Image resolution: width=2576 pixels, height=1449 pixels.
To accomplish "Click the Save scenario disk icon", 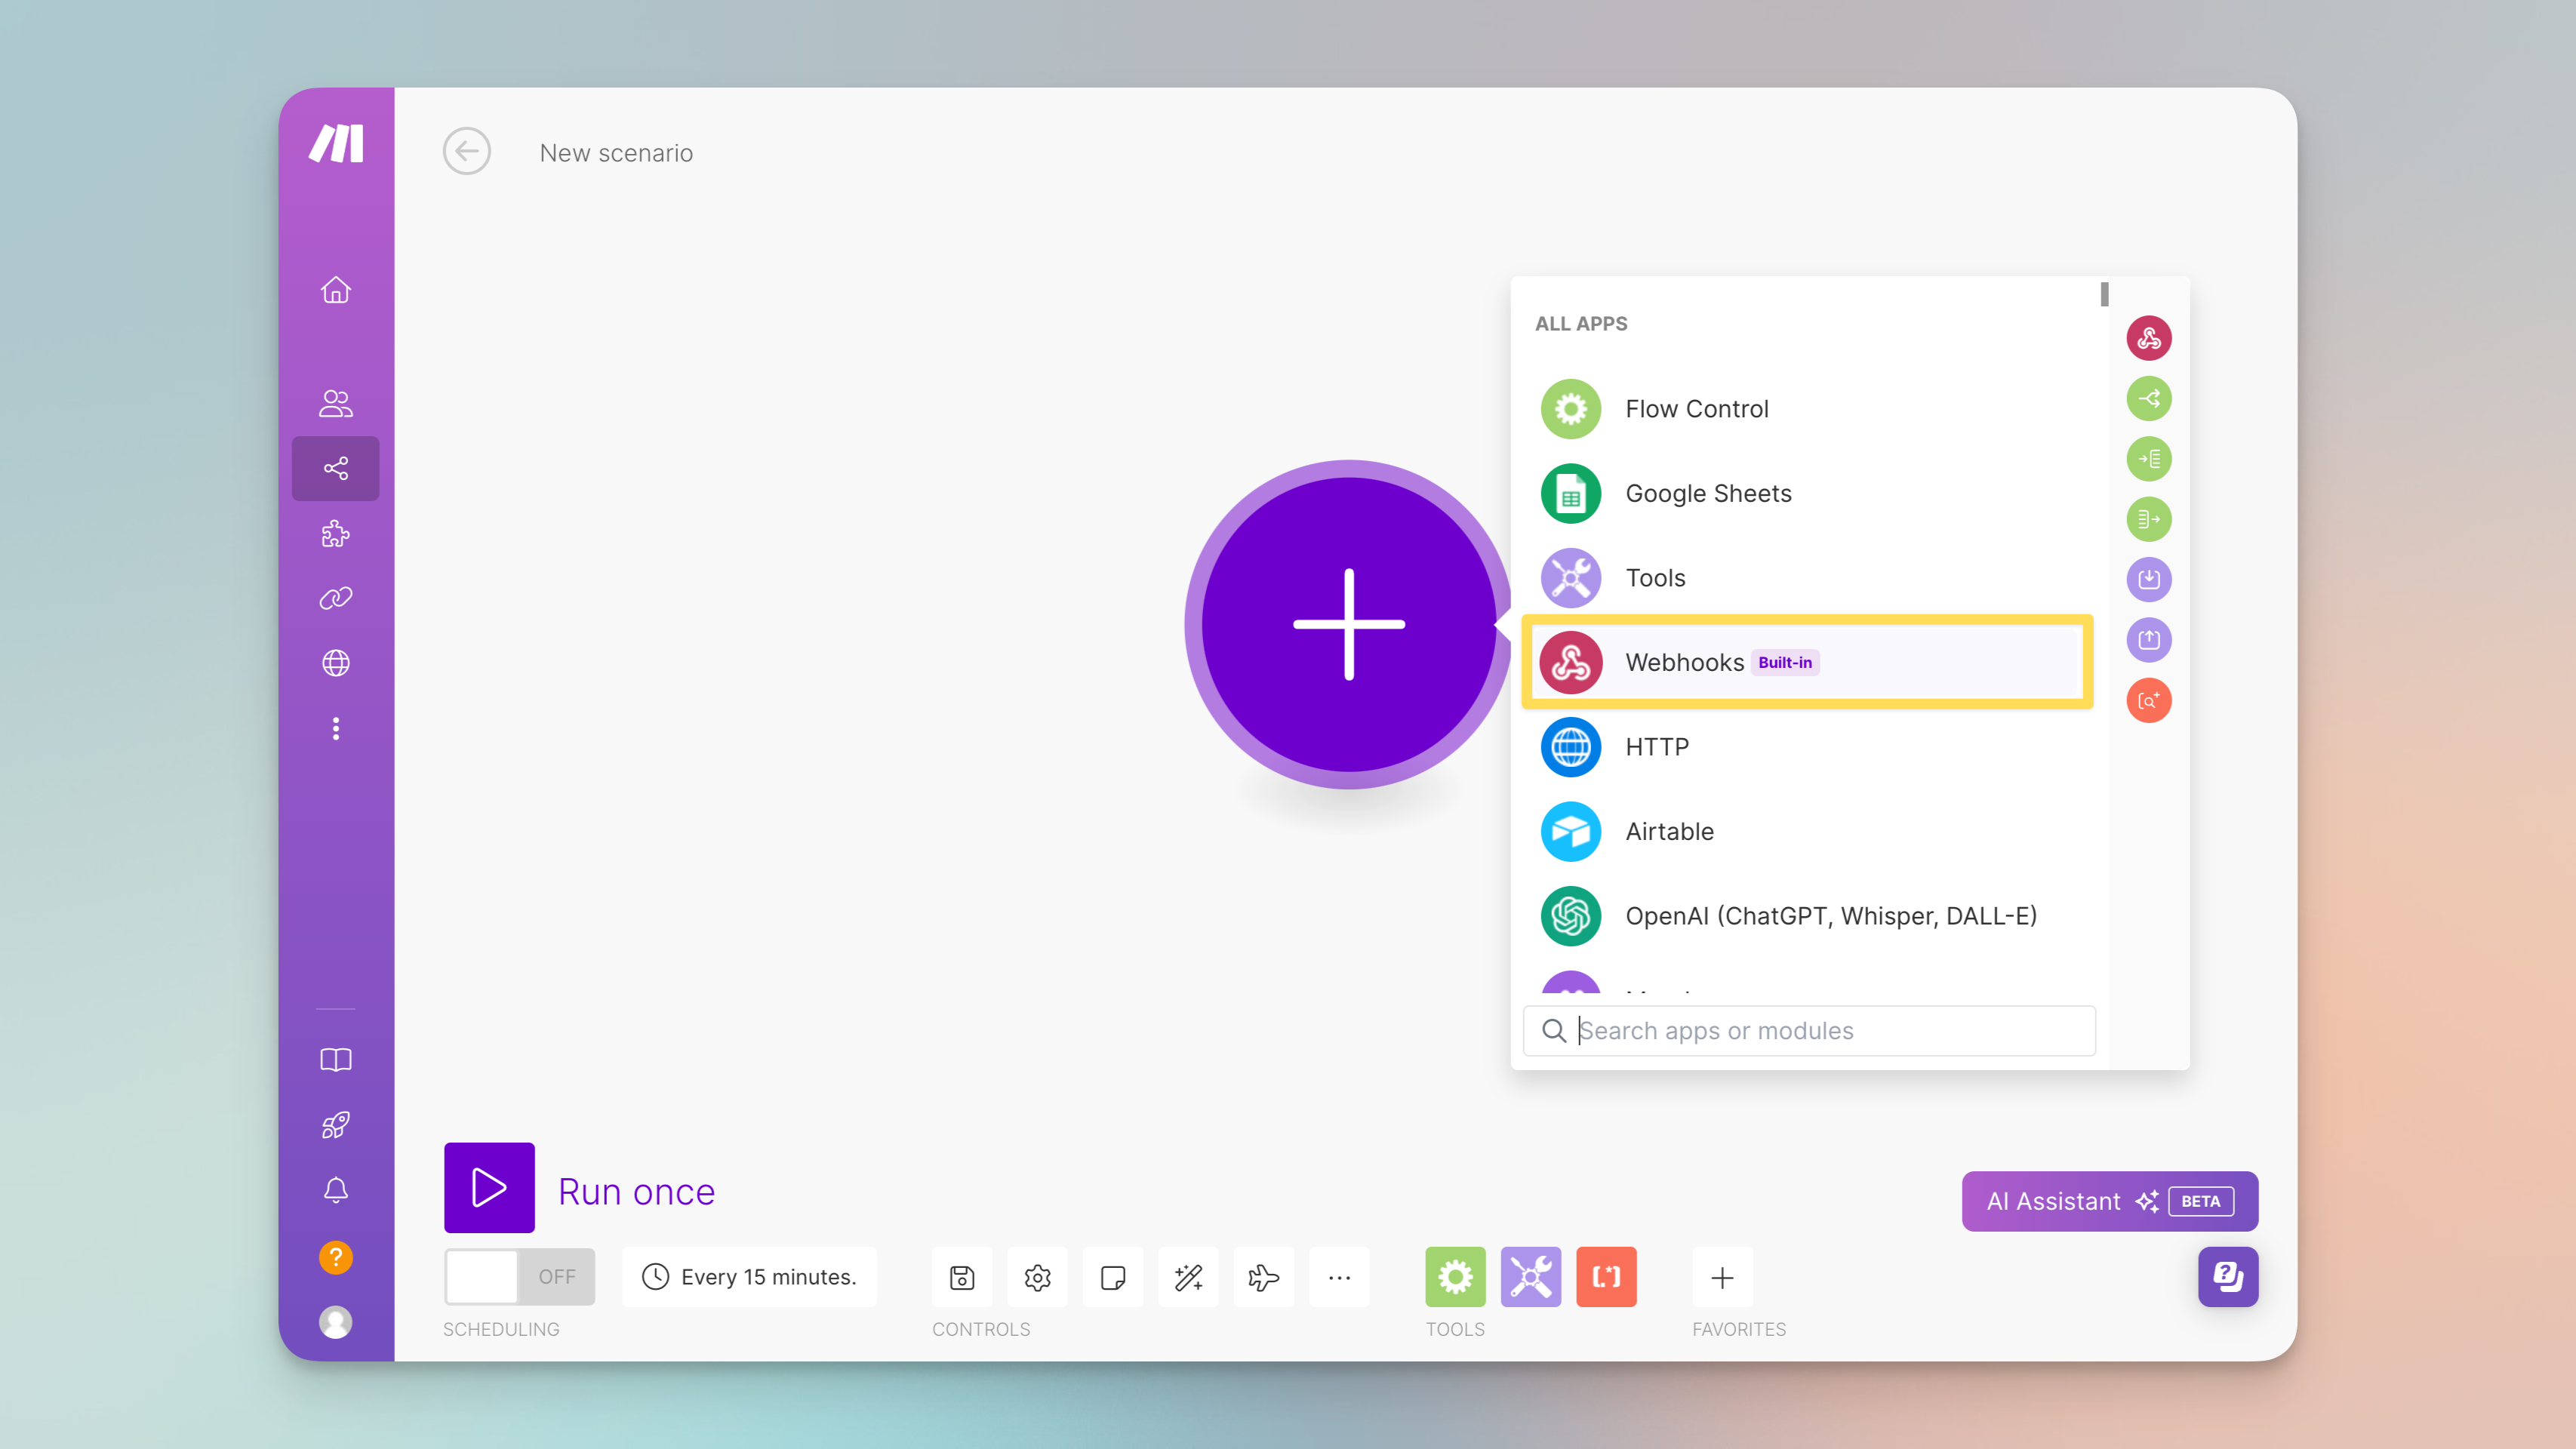I will click(x=962, y=1277).
